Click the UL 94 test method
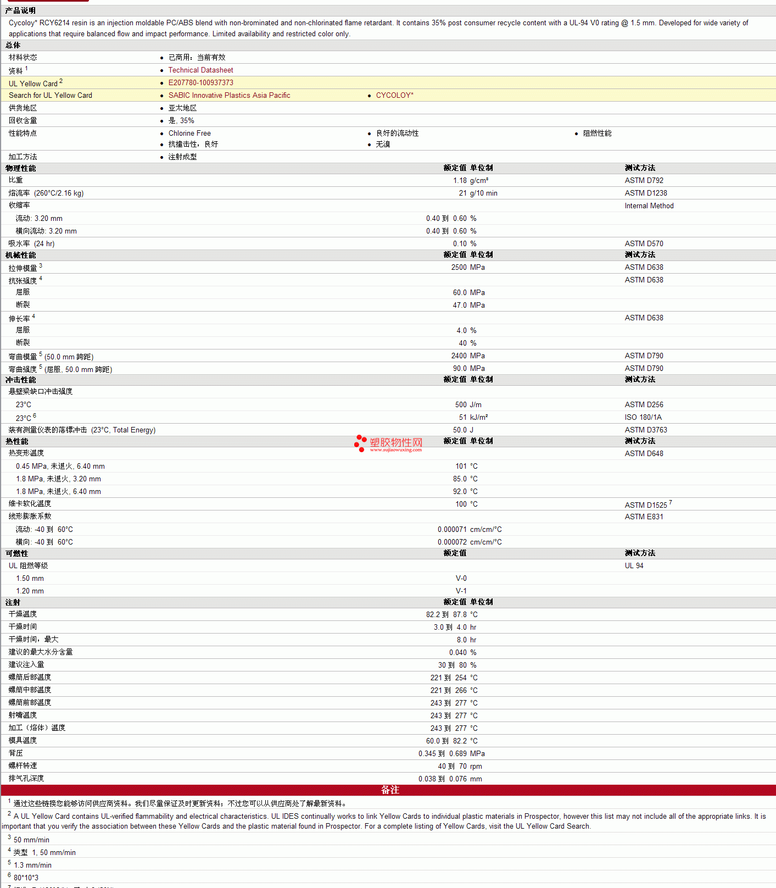The image size is (776, 888). tap(634, 566)
